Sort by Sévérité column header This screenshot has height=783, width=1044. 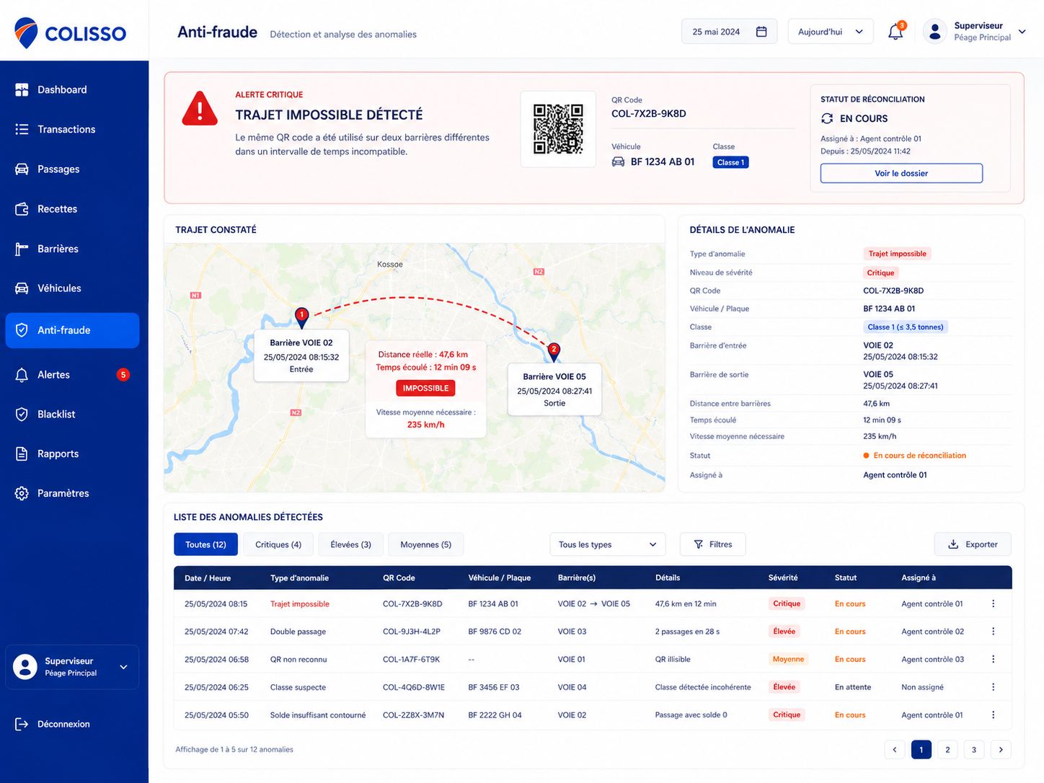pyautogui.click(x=783, y=578)
